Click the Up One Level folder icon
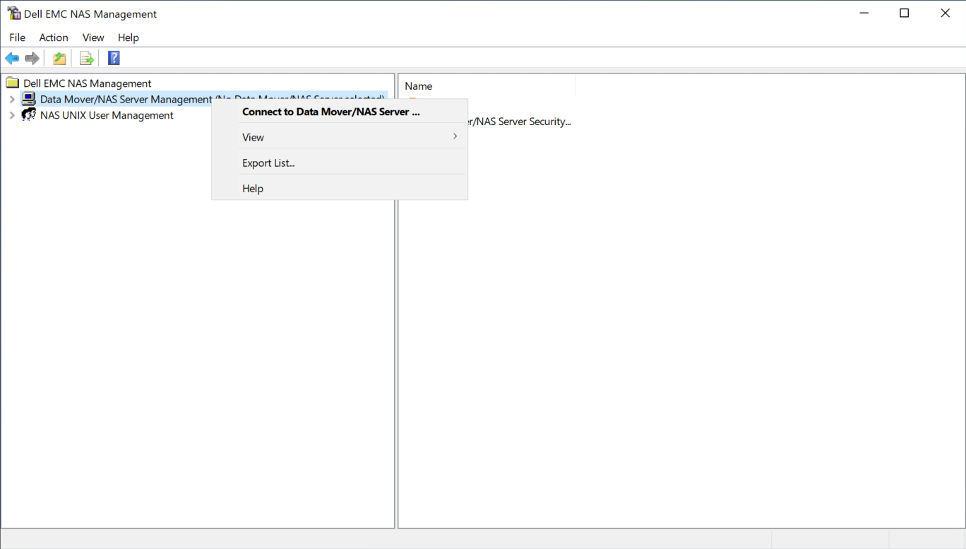The height and width of the screenshot is (549, 966). click(x=59, y=59)
